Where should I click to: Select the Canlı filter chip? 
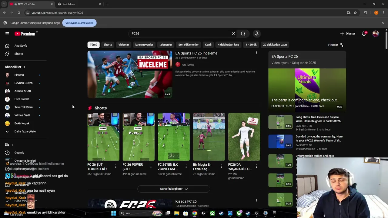pos(208,45)
